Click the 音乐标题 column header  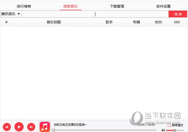coord(54,22)
